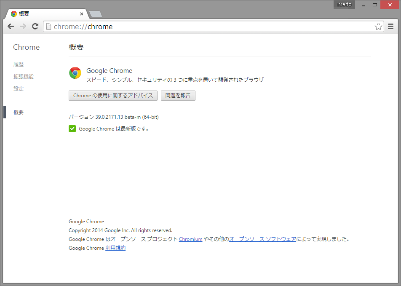This screenshot has width=401, height=286.
Task: Select the highlighted 概要 sidebar item
Action: tap(19, 112)
